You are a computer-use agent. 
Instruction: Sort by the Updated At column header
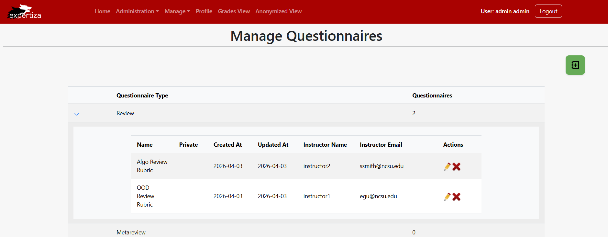pos(273,145)
